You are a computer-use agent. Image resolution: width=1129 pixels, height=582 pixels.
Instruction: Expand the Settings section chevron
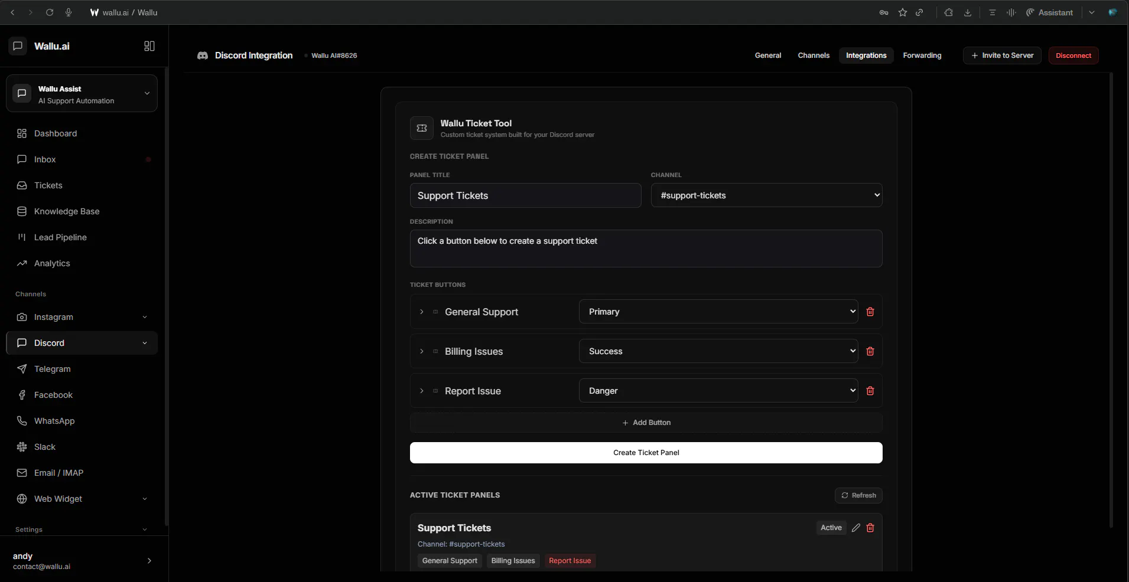click(145, 529)
